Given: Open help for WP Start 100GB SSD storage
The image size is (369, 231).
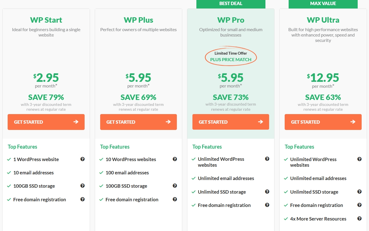Looking at the screenshot, I should 82,186.
